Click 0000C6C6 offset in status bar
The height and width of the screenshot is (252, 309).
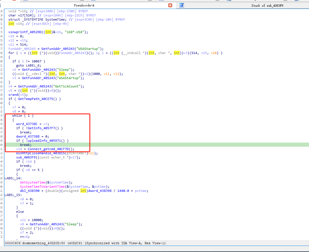tap(13, 243)
